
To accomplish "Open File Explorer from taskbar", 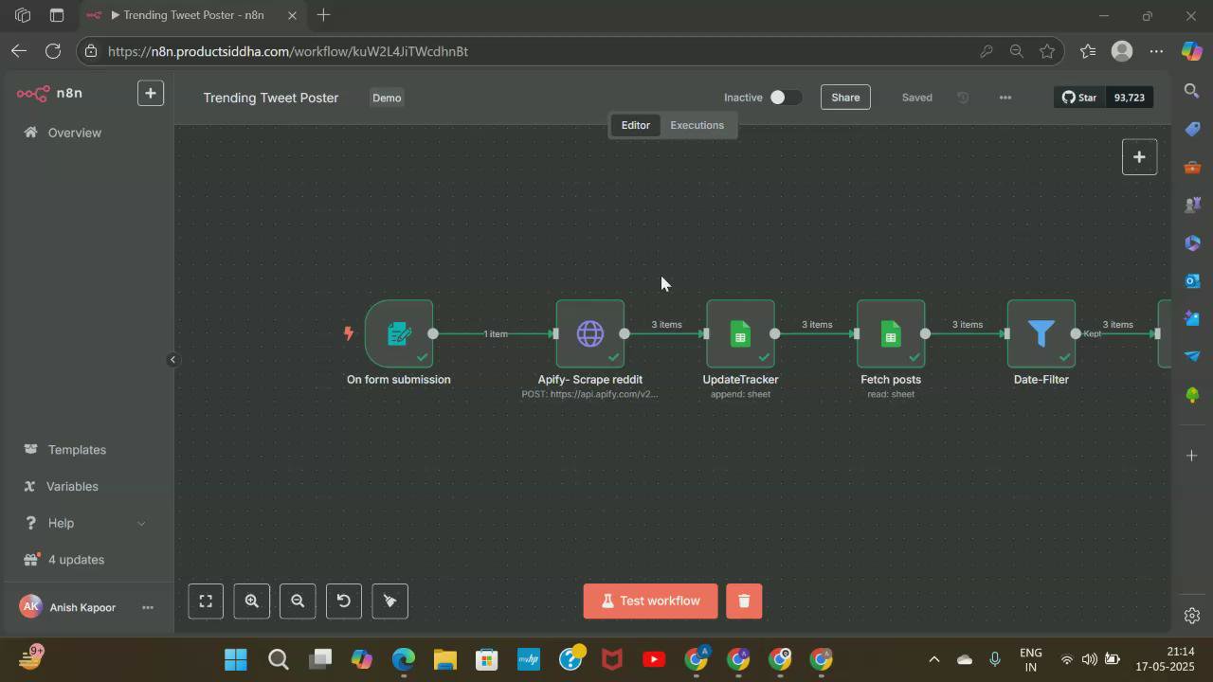I will pyautogui.click(x=445, y=659).
